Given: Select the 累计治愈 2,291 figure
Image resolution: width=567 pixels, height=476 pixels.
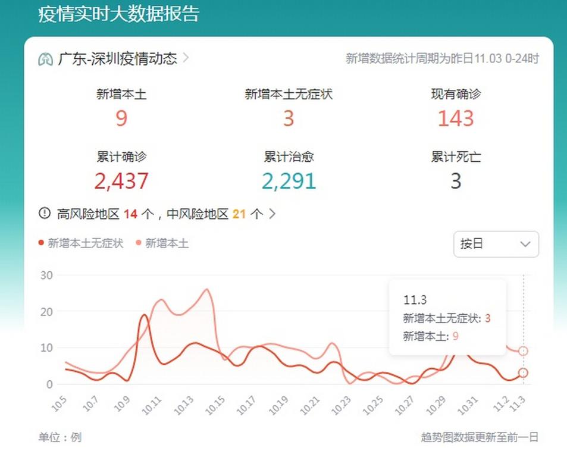Looking at the screenshot, I should tap(289, 181).
